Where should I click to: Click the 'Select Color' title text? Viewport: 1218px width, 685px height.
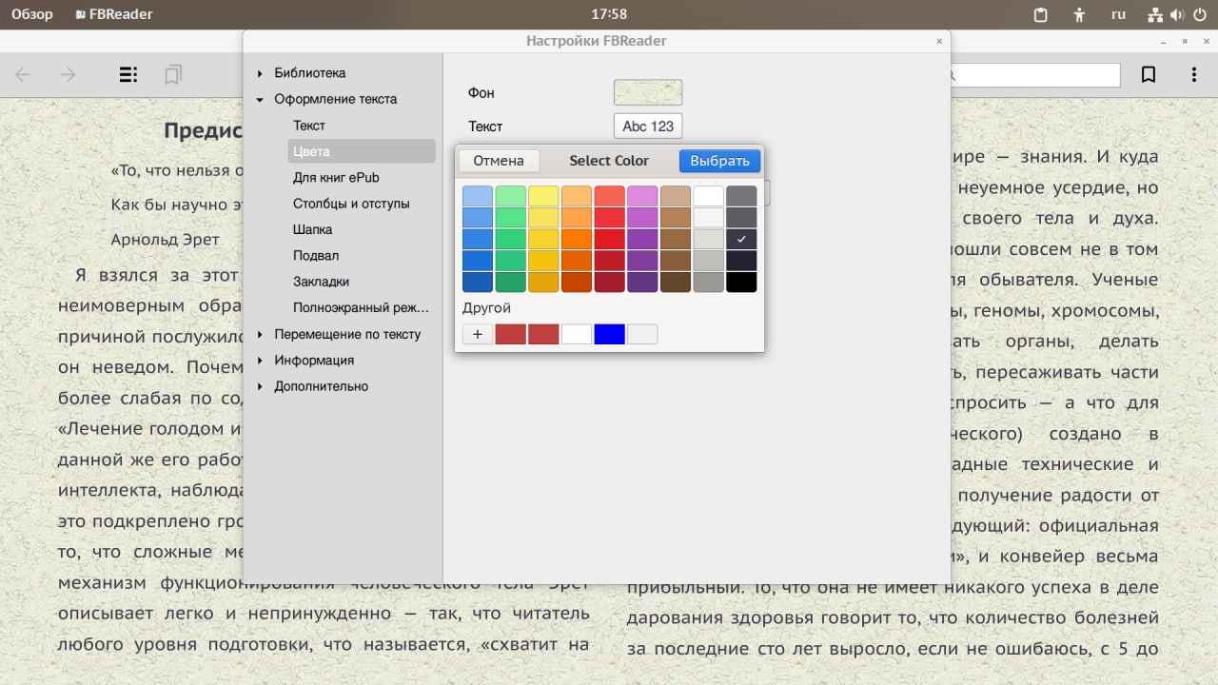click(609, 161)
